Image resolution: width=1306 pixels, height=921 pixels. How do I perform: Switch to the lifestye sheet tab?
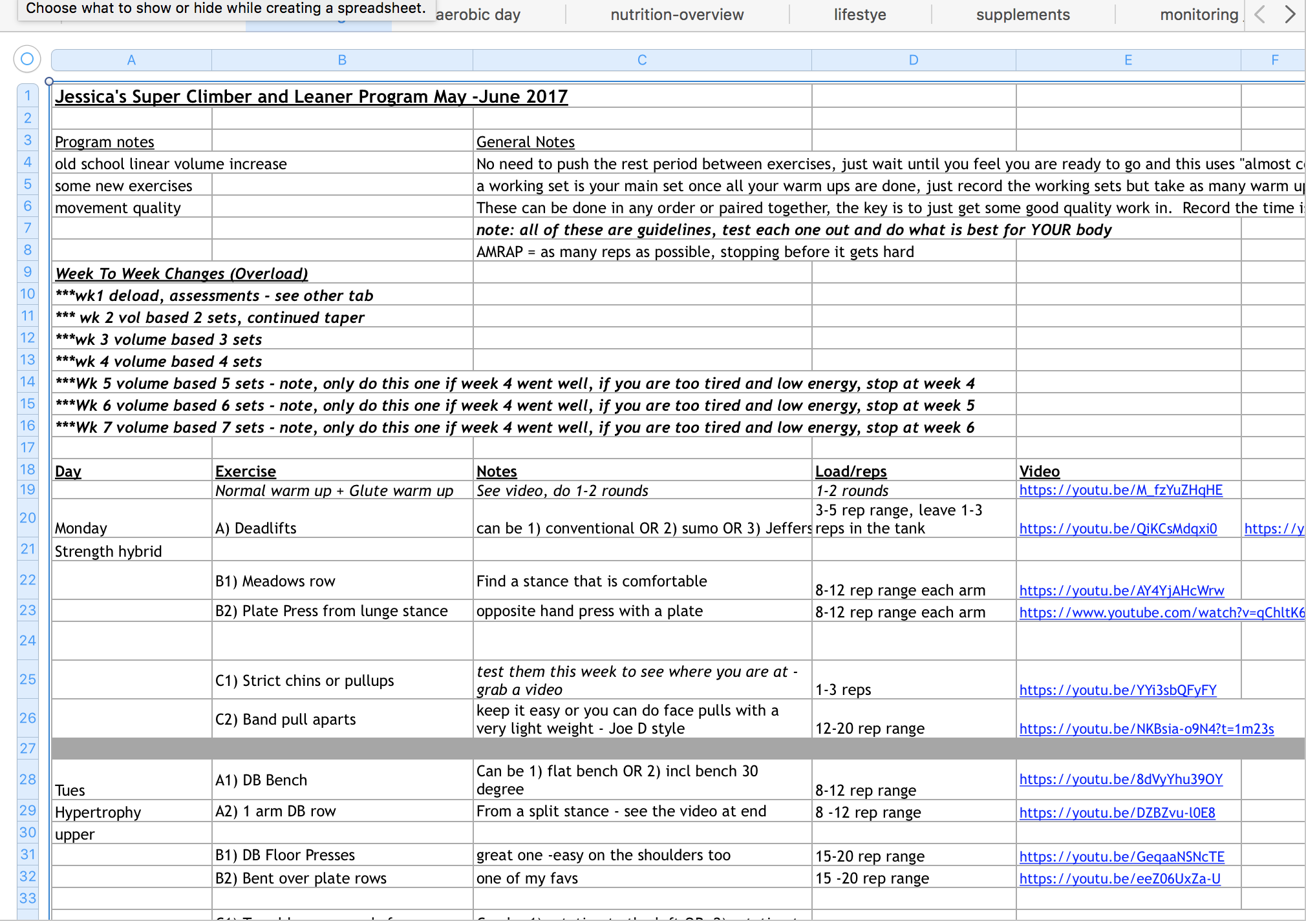860,15
